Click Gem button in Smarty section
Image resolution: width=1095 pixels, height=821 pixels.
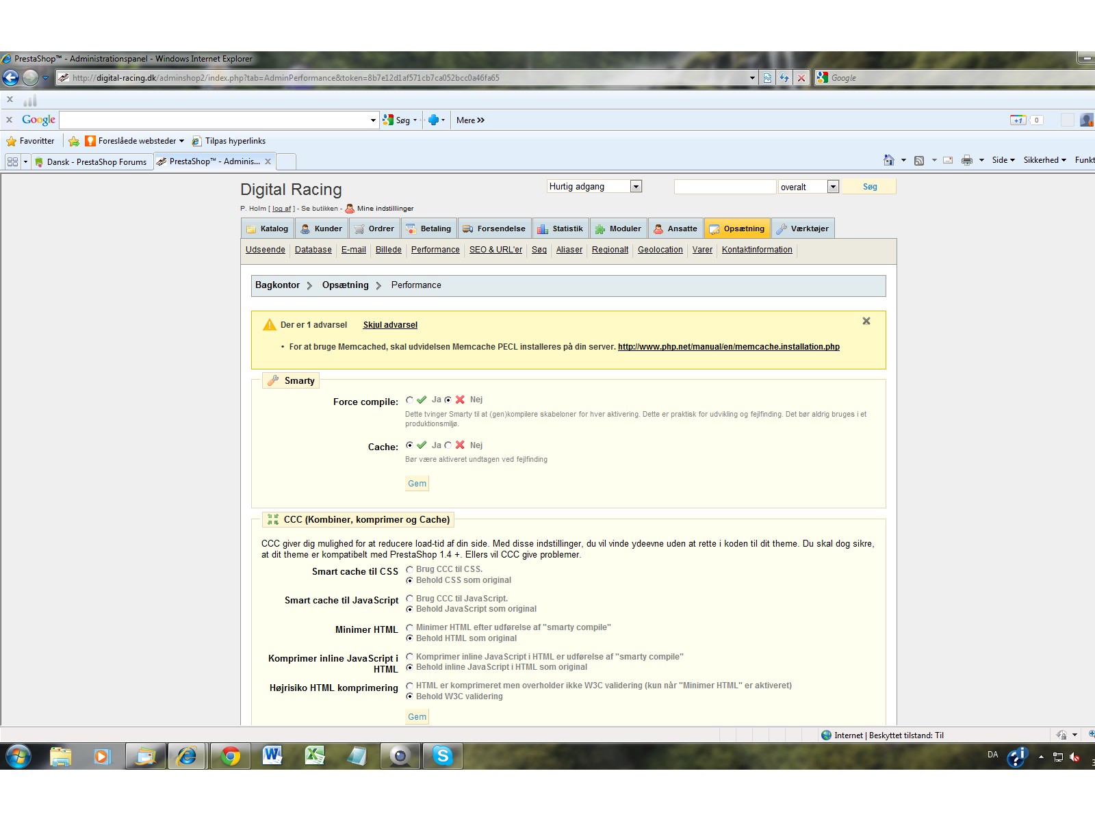[417, 484]
